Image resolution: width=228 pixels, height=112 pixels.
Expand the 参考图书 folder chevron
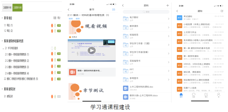169,80
